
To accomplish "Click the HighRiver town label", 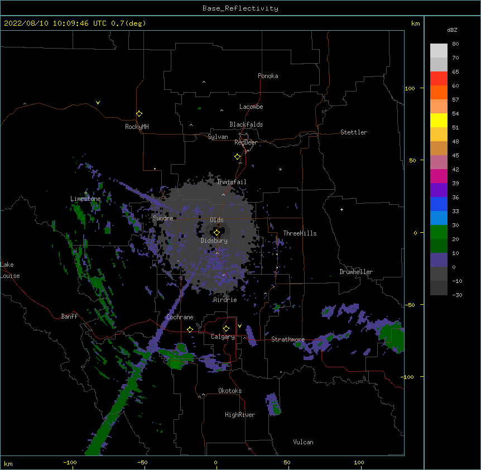I will click(240, 415).
